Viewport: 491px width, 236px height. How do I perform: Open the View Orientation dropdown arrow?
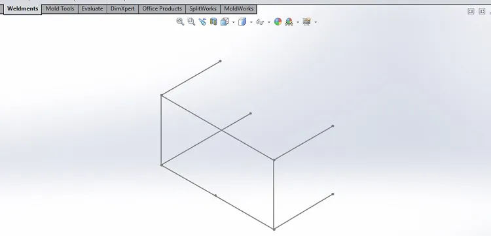tap(233, 22)
